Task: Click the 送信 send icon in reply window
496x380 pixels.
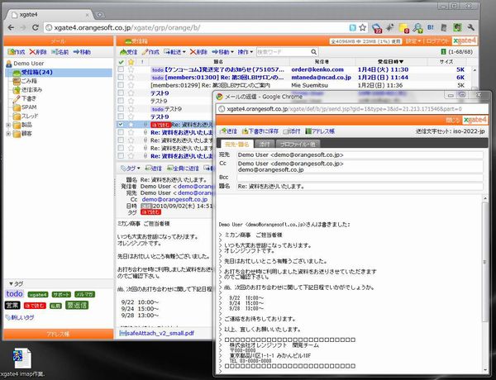Action: click(x=228, y=131)
